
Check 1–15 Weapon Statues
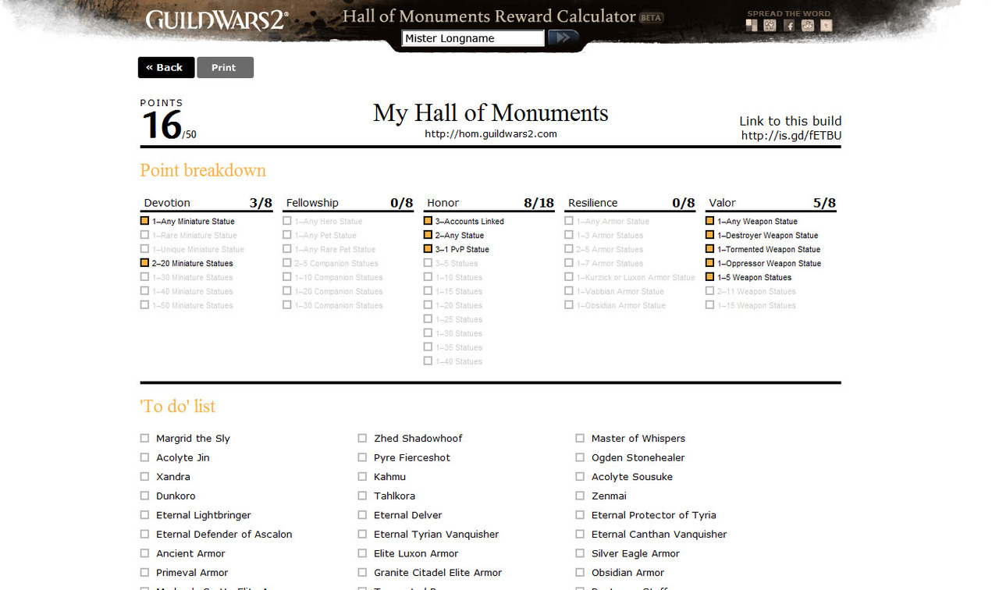coord(710,305)
